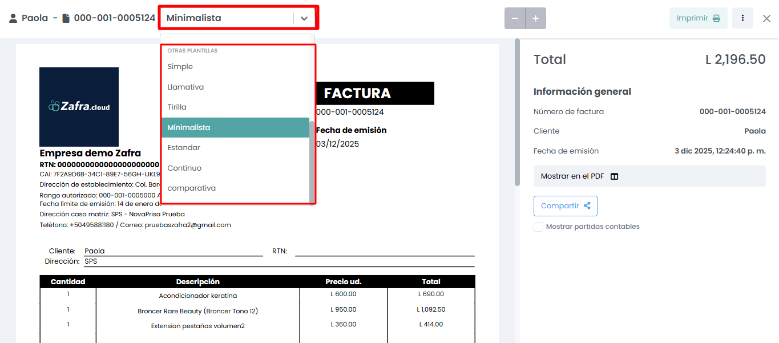Image resolution: width=779 pixels, height=343 pixels.
Task: Click the L 690.00 total cell
Action: 431,294
